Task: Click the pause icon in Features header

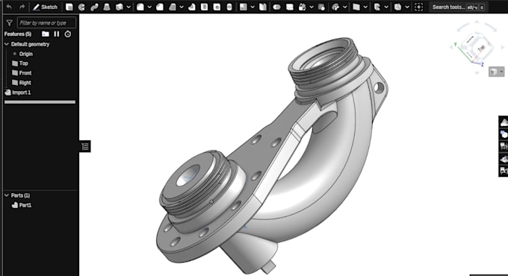Action: point(57,34)
